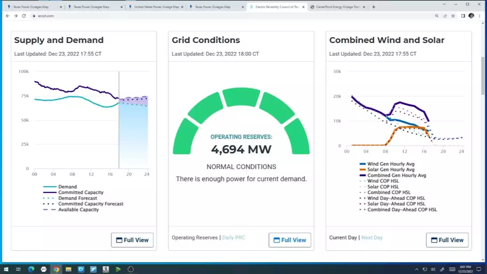Click the NORMAL CONDITIONS status text
This screenshot has height=274, width=487.
(241, 167)
